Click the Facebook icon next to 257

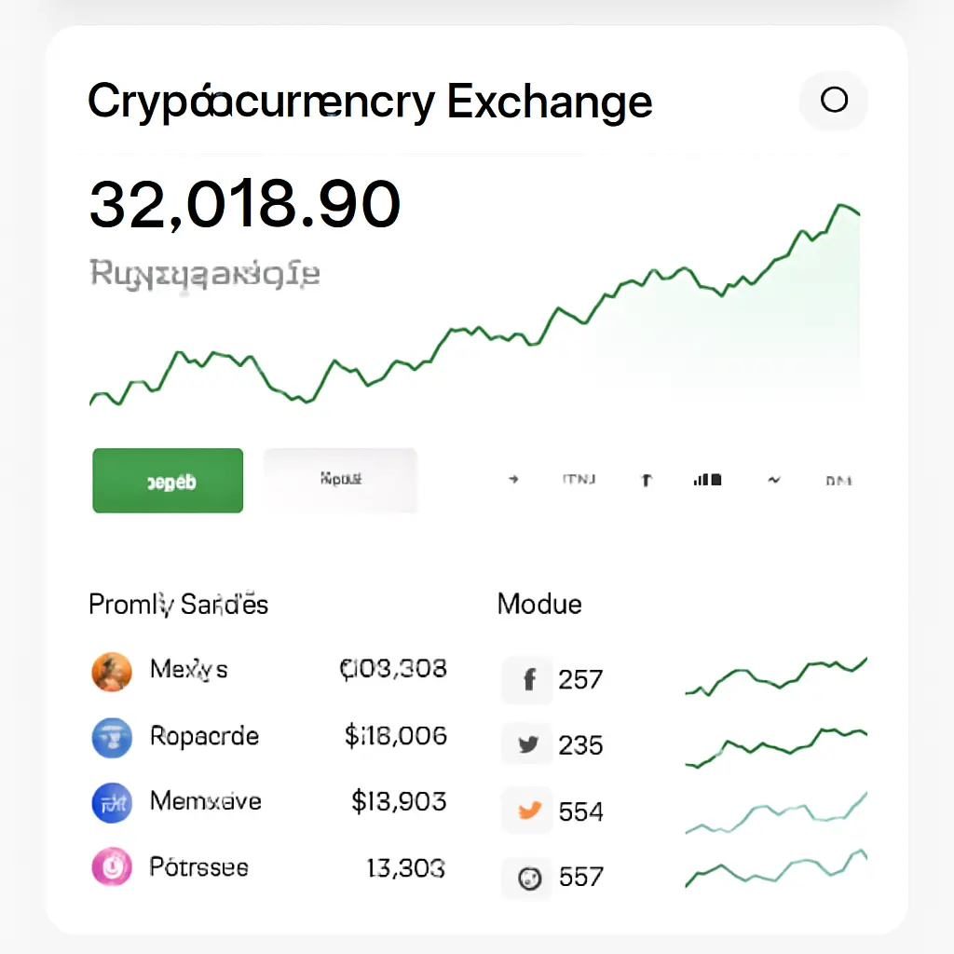click(x=528, y=679)
